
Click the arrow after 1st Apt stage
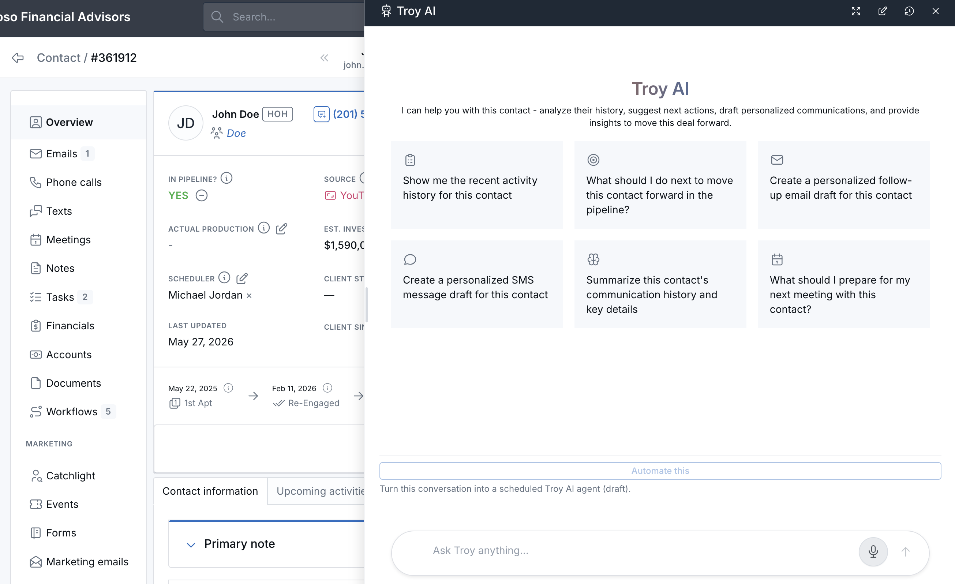click(253, 396)
